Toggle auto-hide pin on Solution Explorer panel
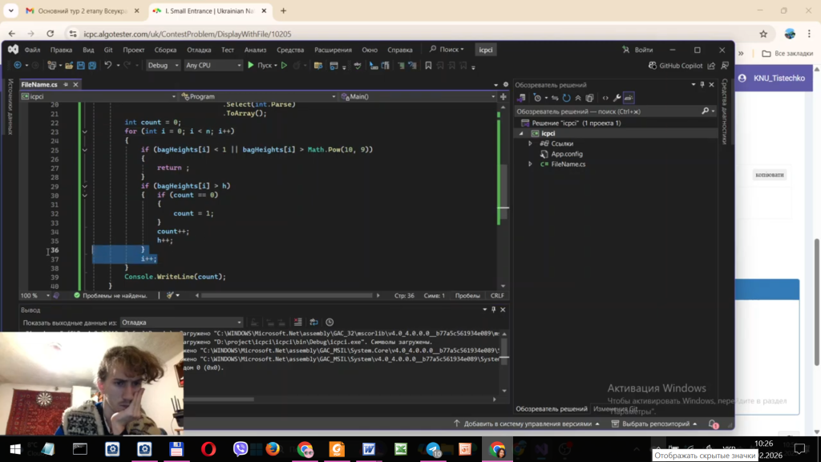 pos(702,85)
